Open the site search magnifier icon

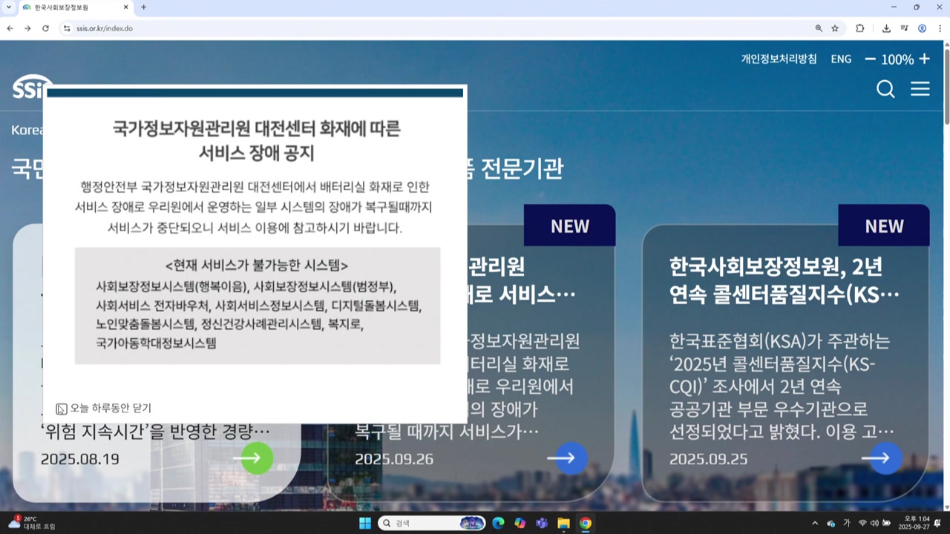click(x=885, y=89)
